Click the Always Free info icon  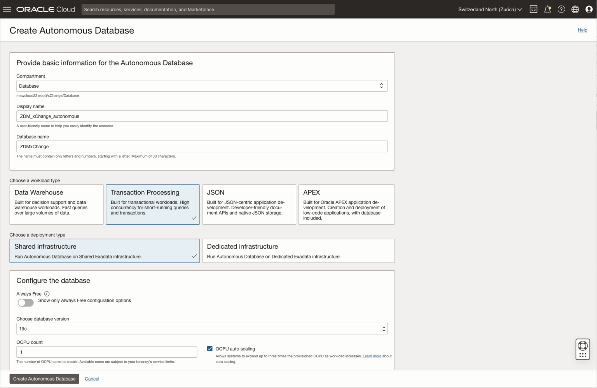[47, 294]
